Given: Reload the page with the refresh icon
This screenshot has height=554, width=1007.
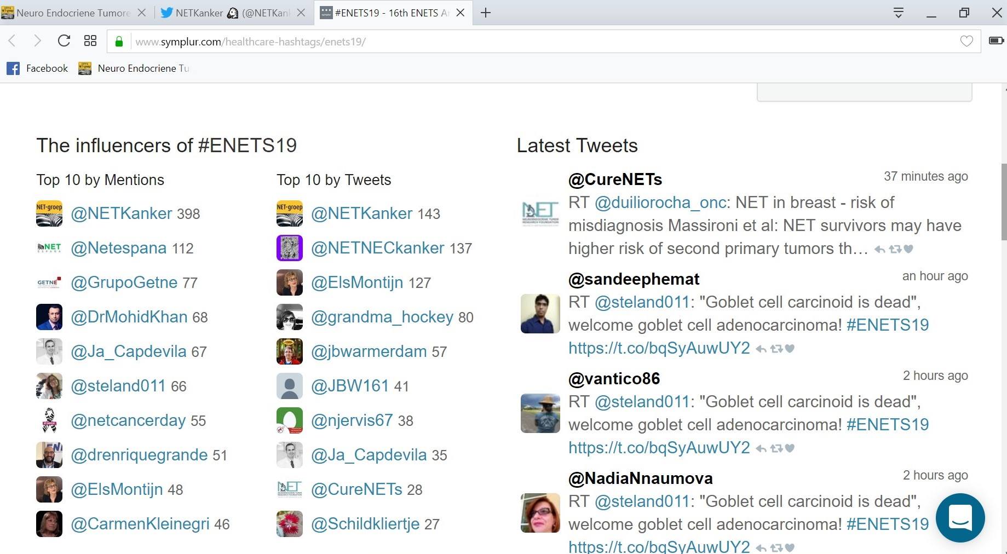Looking at the screenshot, I should (64, 41).
